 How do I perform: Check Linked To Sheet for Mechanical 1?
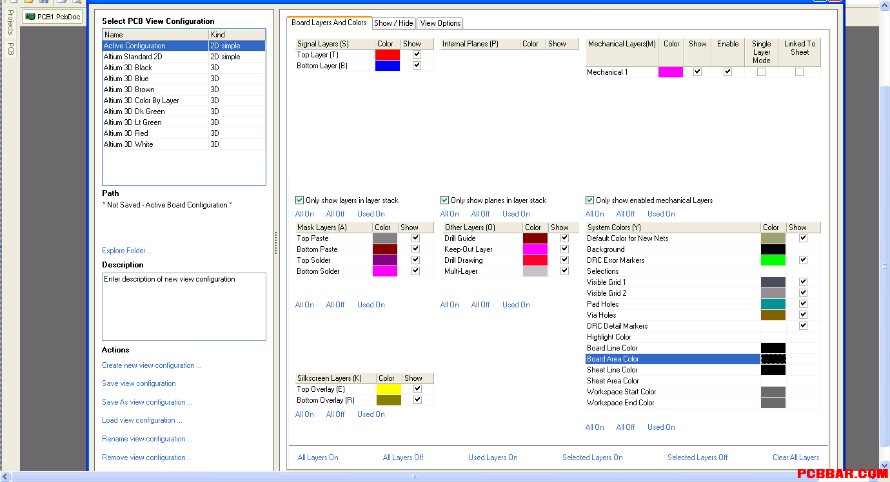(x=799, y=72)
